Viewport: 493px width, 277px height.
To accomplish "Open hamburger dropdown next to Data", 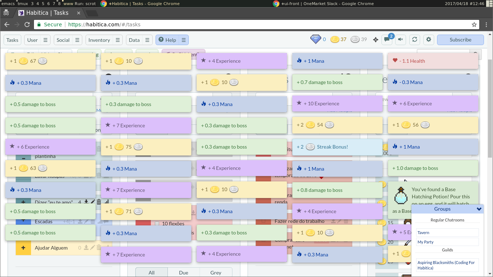I will coord(147,40).
